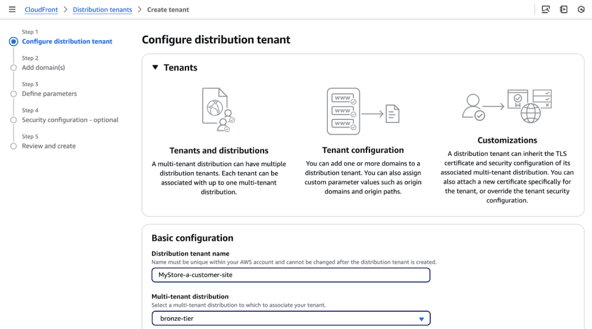Select the Security configuration step circle

13,120
